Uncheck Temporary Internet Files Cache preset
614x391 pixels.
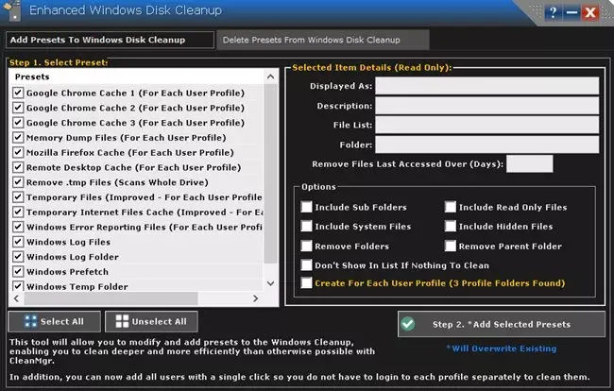click(18, 212)
